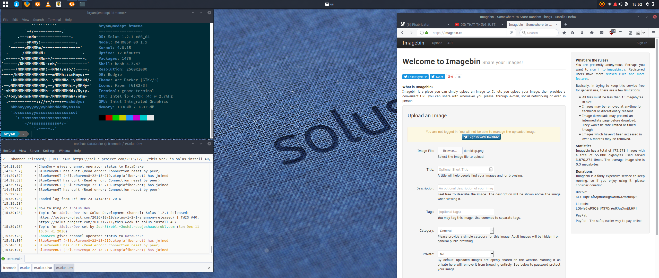Select the #Solus channel tab in HexChat
Viewport: 659px width, 278px height.
point(25,268)
